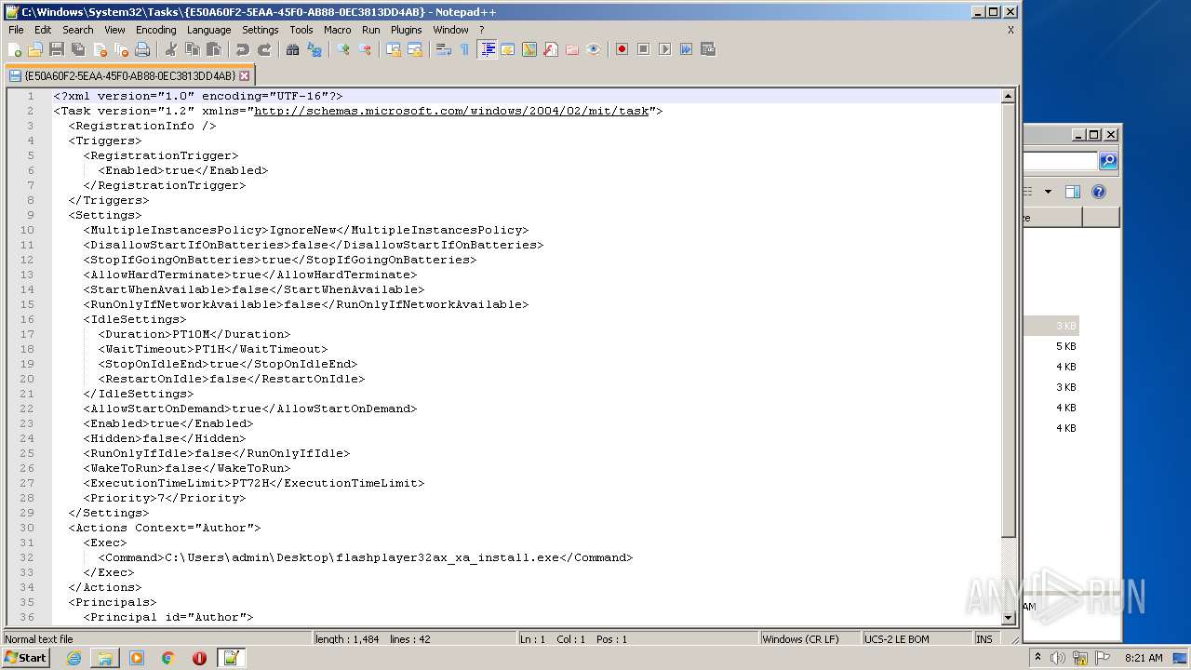Click the Zoom Out toolbar icon
Viewport: 1191px width, 670px height.
click(x=365, y=49)
